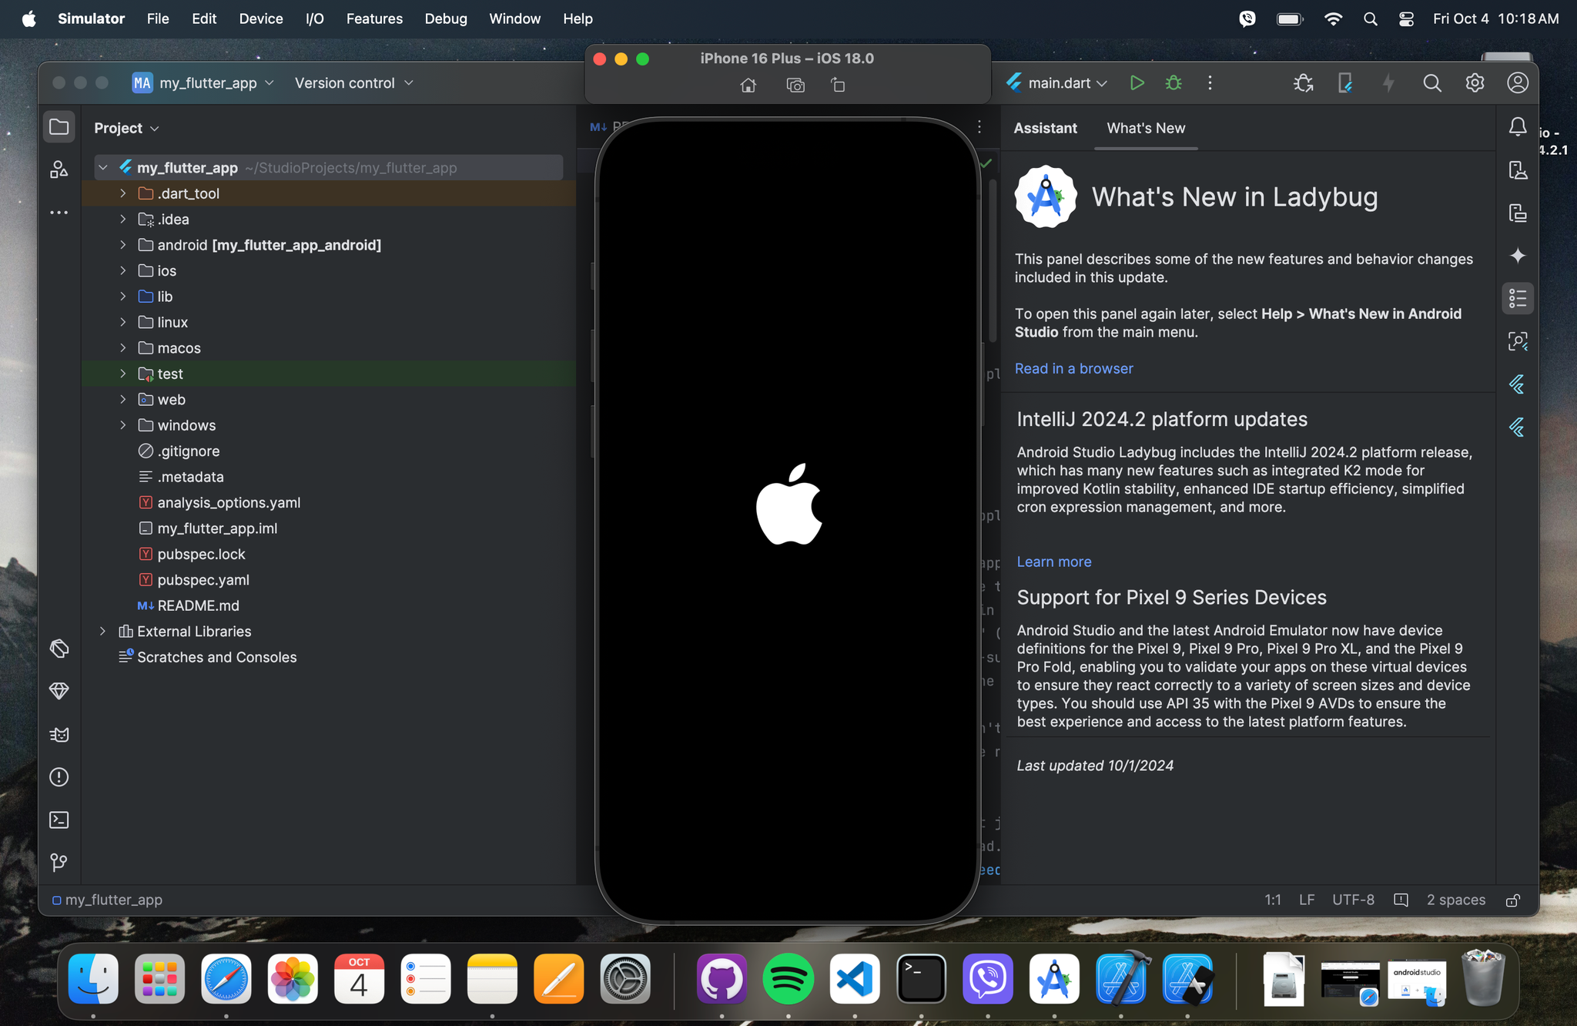Open the Features menu in menu bar
Screen dimensions: 1577x1026
coord(374,18)
